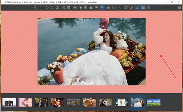Refresh the current image
Image resolution: width=183 pixels, height=112 pixels.
pos(114,7)
